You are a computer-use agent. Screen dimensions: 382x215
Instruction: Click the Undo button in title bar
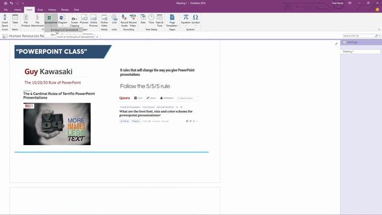tap(11, 3)
